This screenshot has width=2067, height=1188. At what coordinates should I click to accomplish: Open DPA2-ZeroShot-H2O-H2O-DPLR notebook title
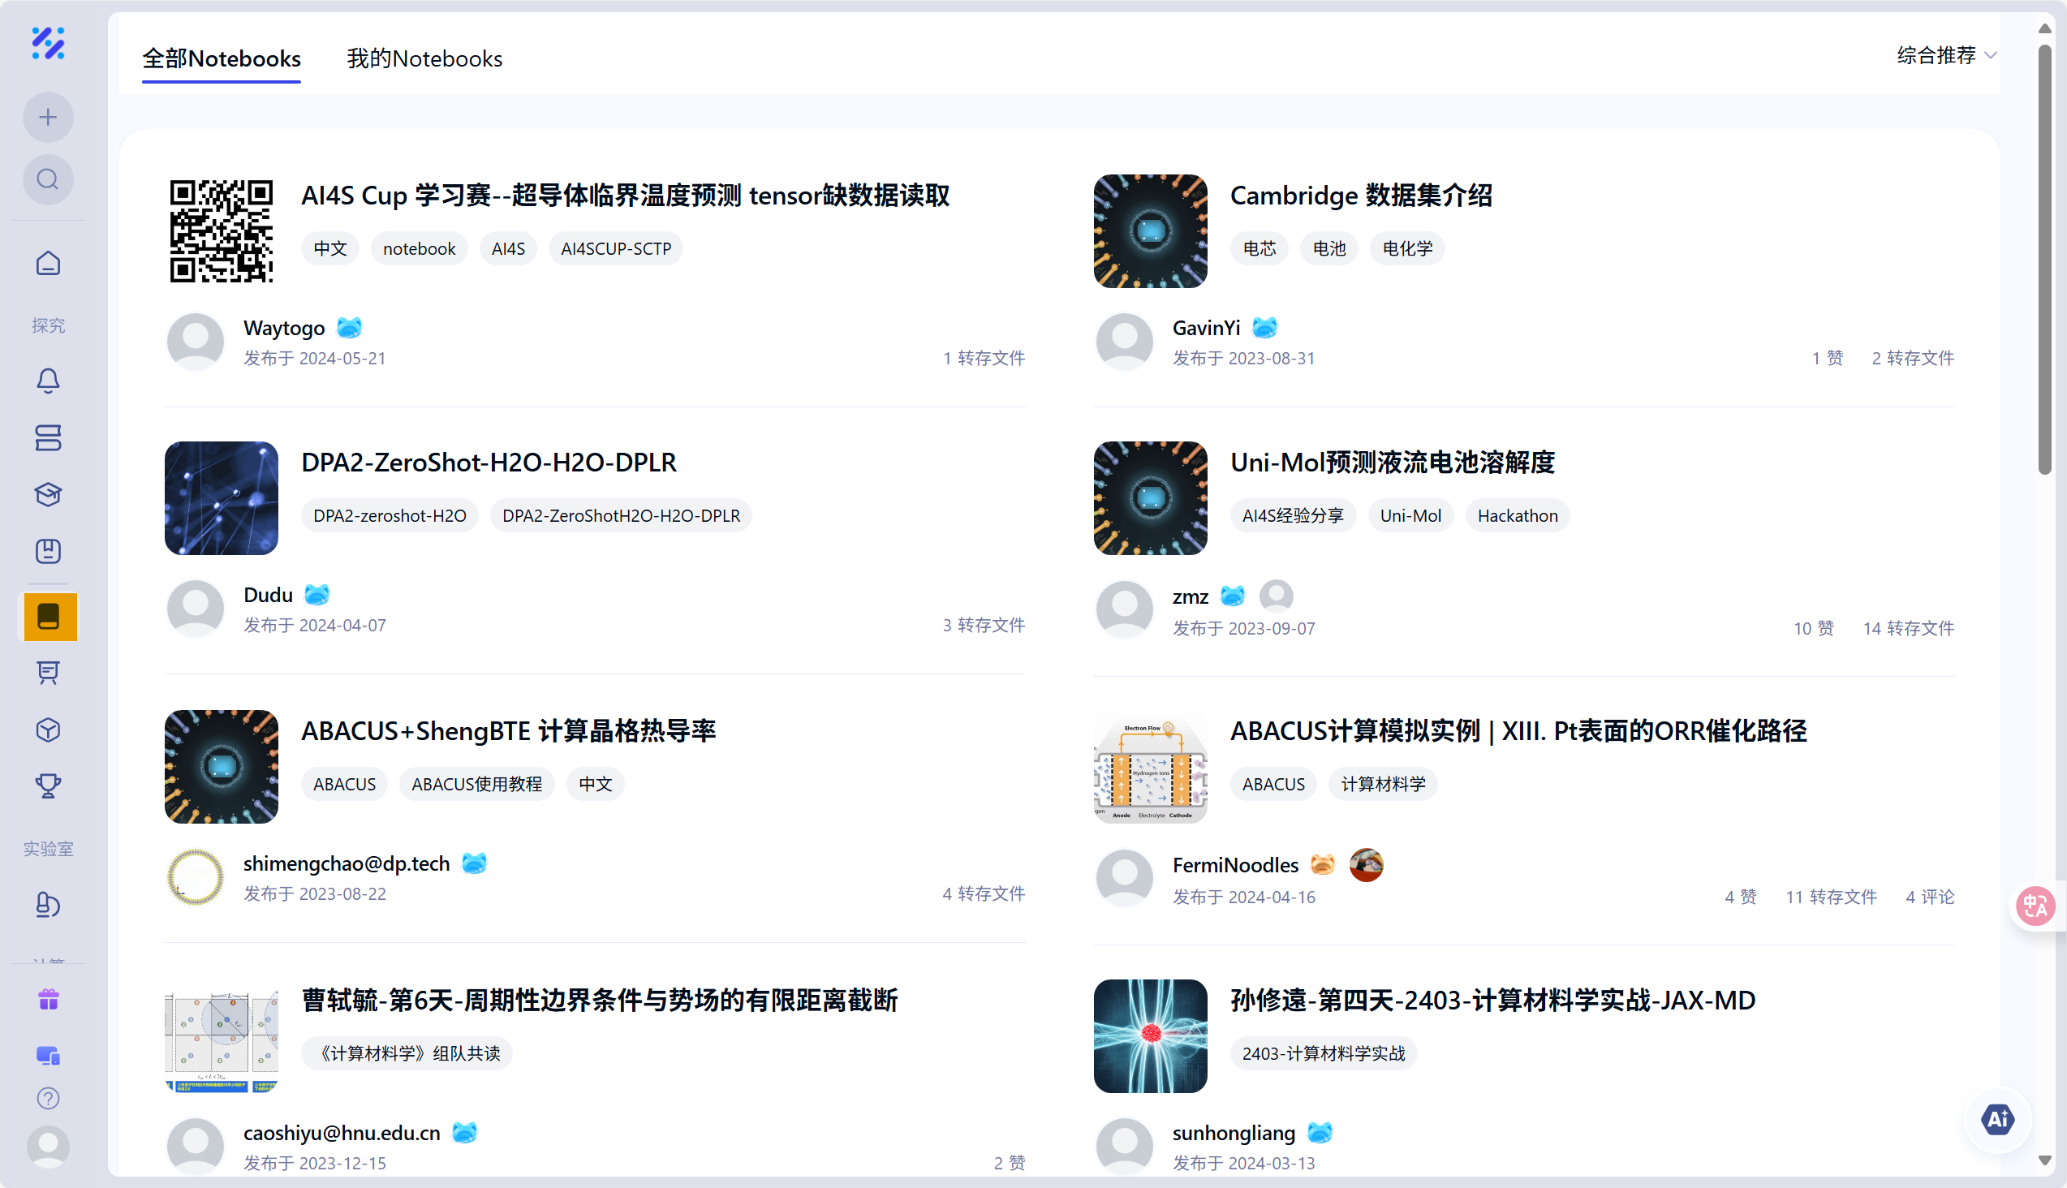coord(488,463)
